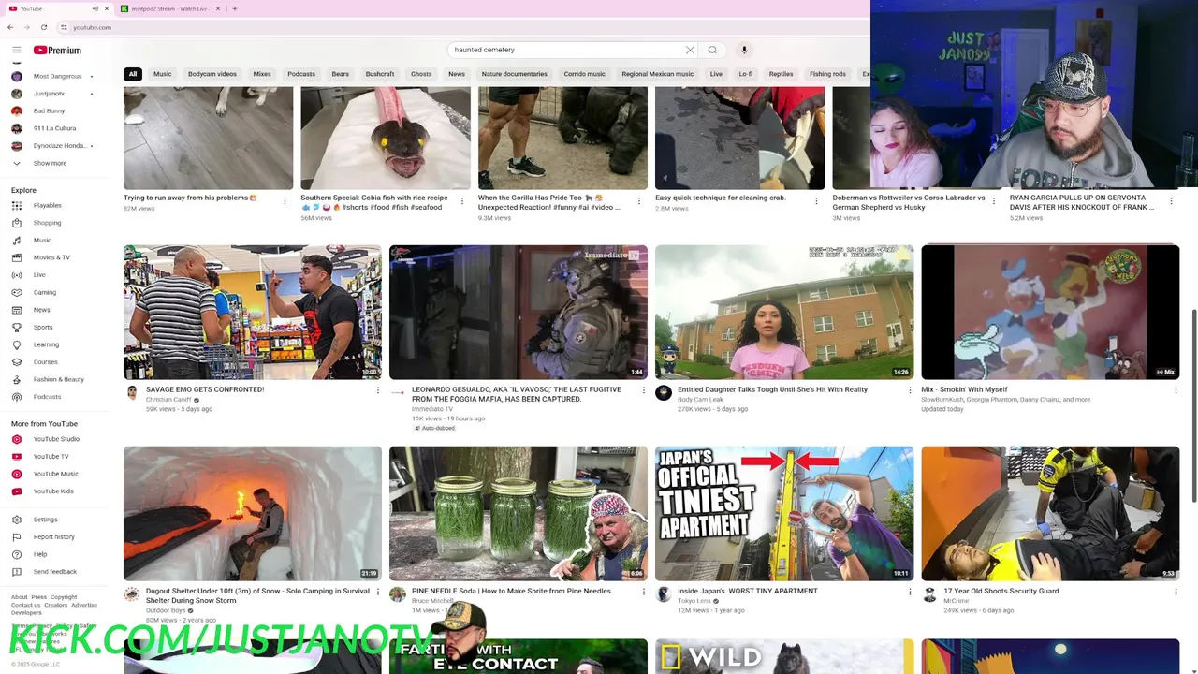Open Podcasts in Explore sidebar

click(x=47, y=397)
